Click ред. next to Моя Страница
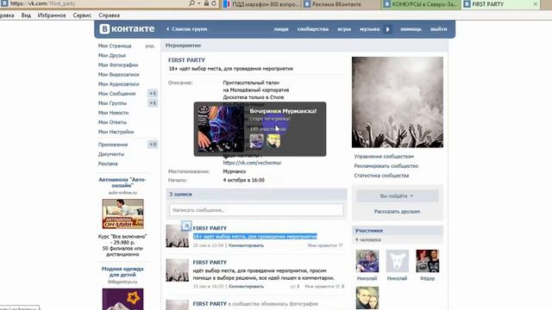552x310 pixels. point(150,46)
